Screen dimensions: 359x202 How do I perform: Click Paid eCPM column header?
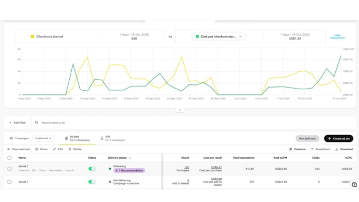pos(280,158)
